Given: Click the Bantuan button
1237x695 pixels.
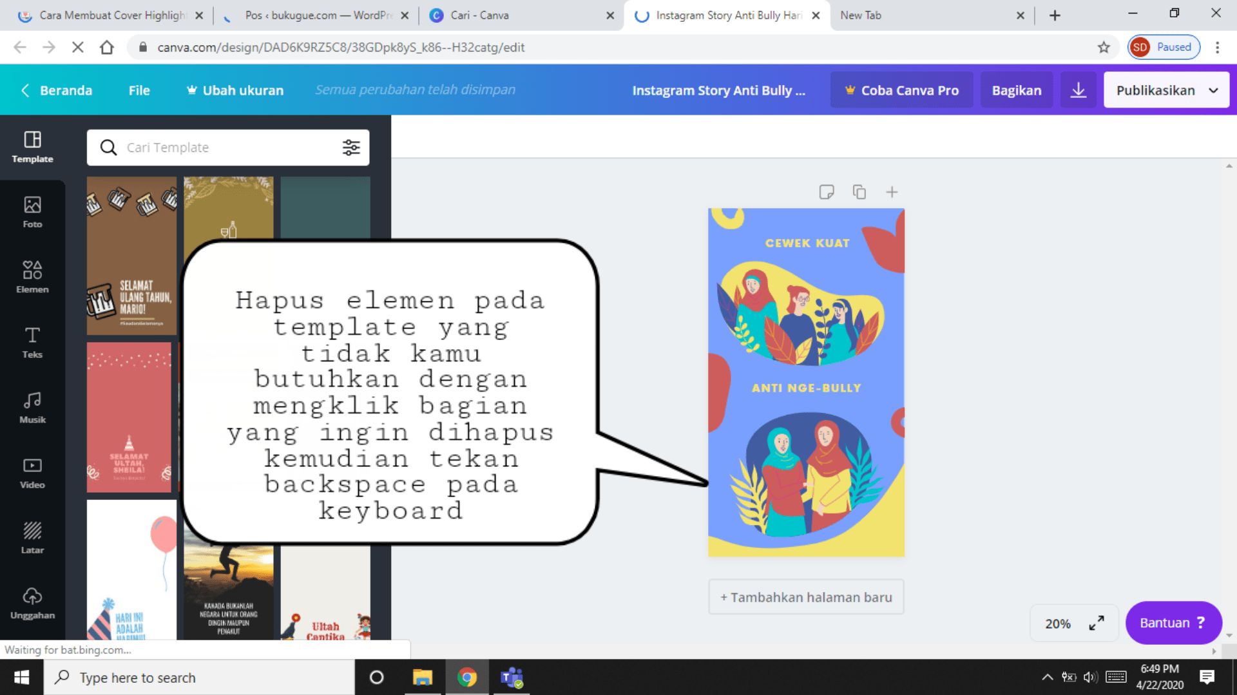Looking at the screenshot, I should click(1173, 623).
